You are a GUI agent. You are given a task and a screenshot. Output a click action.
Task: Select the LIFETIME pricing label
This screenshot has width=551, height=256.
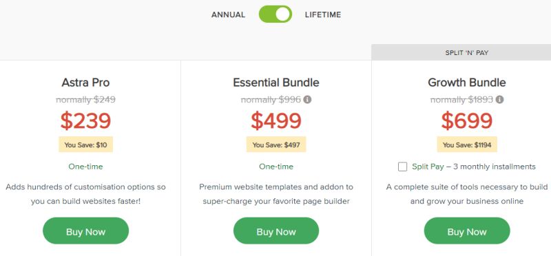(x=323, y=14)
